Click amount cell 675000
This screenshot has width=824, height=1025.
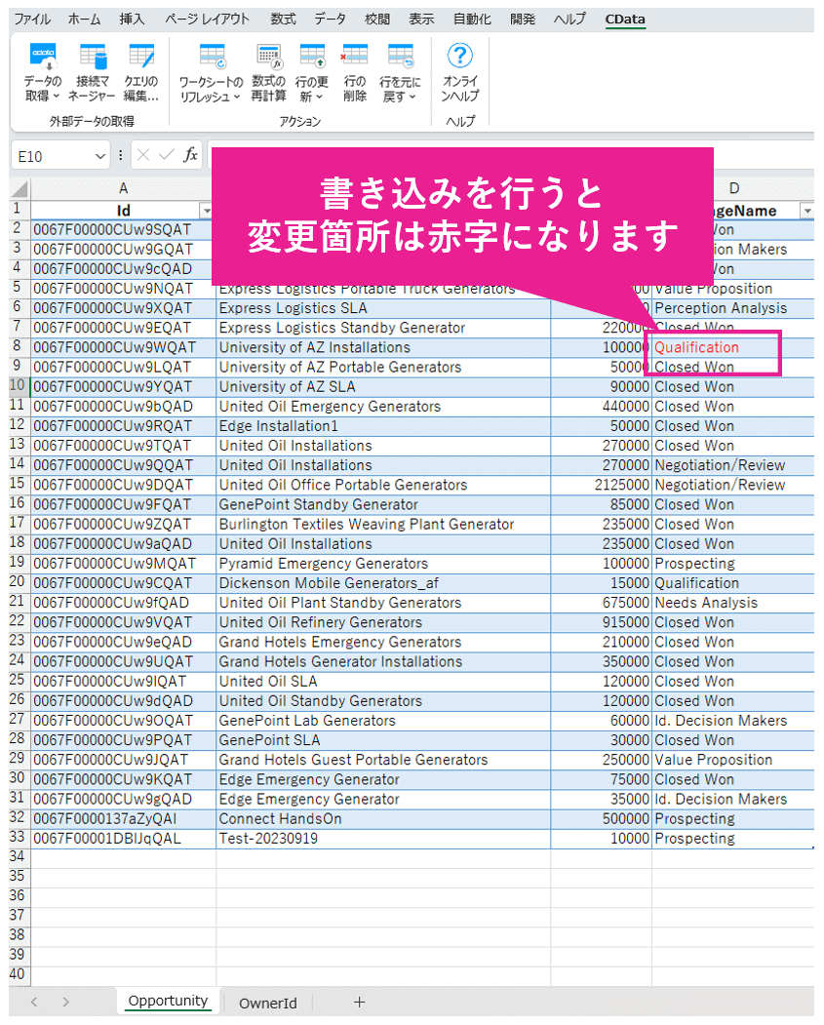[601, 602]
